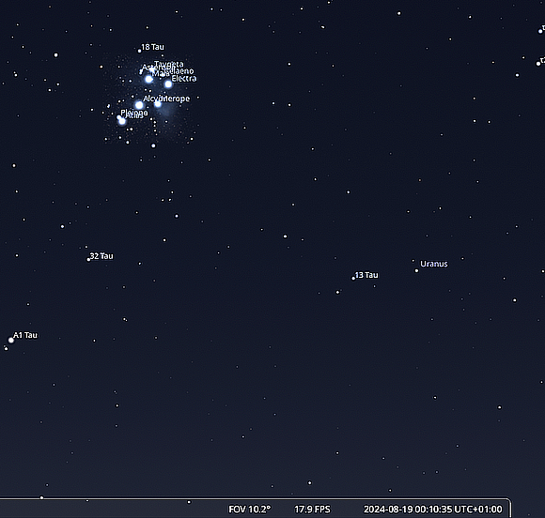Viewport: 545px width, 518px height.
Task: Select the star 32 Tau
Action: 88,259
